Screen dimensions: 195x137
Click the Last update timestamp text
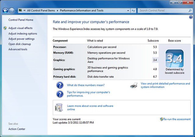click(73, 123)
